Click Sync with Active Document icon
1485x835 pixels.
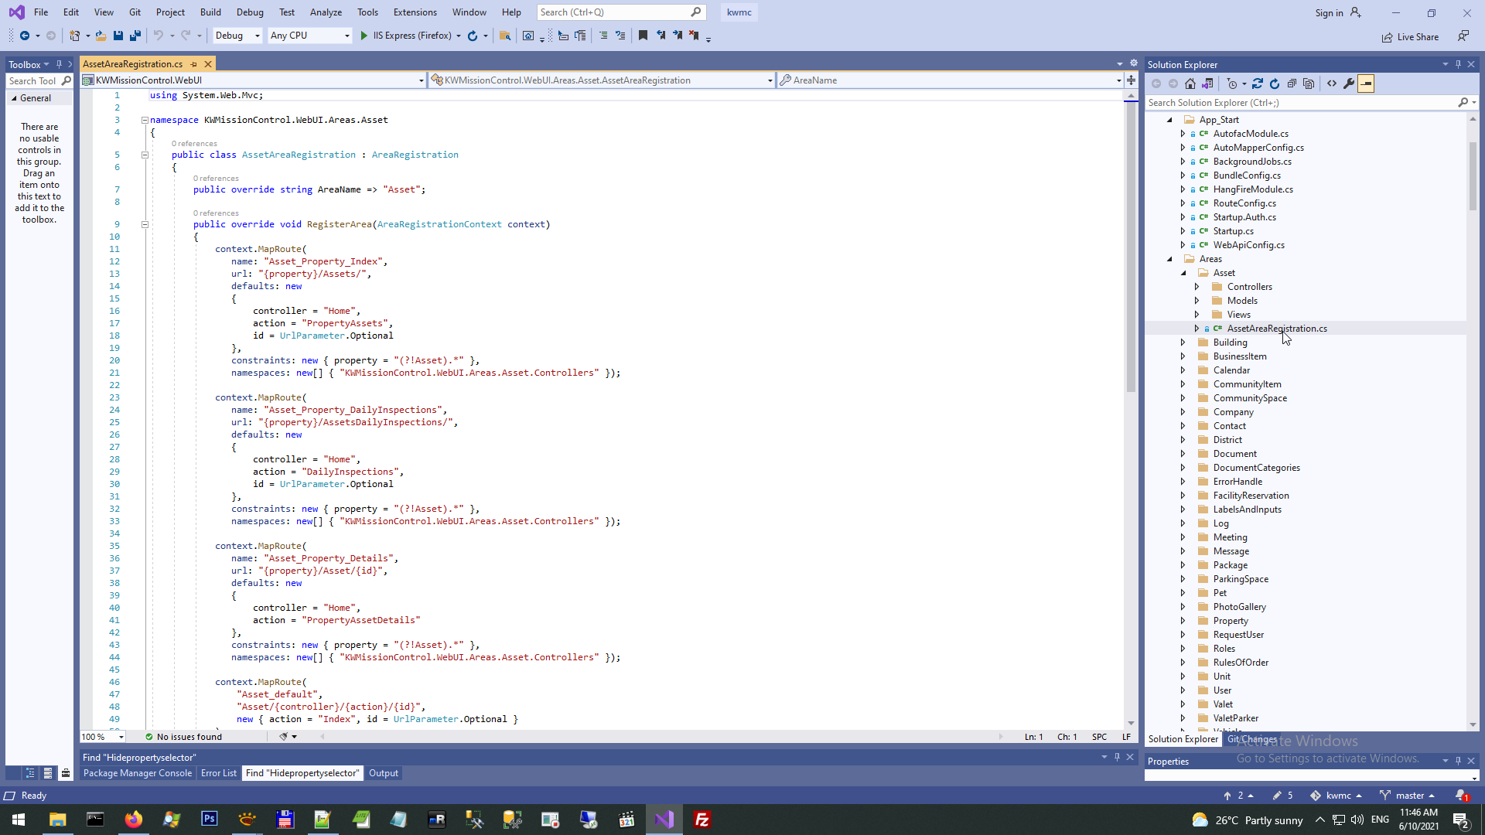pyautogui.click(x=1258, y=83)
